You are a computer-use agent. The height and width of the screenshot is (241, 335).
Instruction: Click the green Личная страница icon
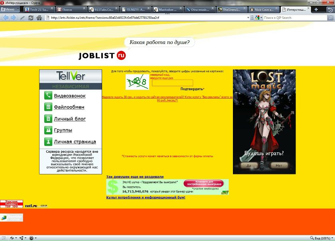click(48, 142)
